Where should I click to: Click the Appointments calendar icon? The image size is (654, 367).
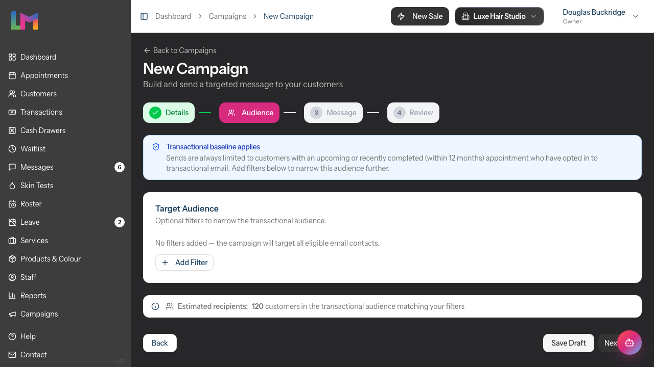coord(12,75)
